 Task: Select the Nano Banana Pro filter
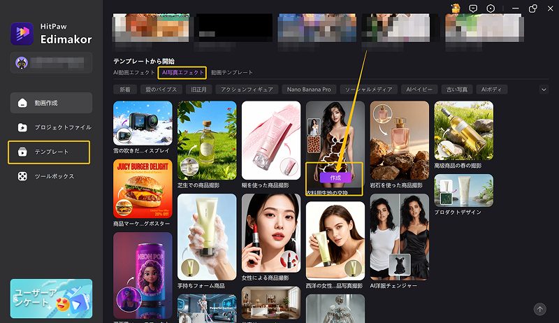309,89
